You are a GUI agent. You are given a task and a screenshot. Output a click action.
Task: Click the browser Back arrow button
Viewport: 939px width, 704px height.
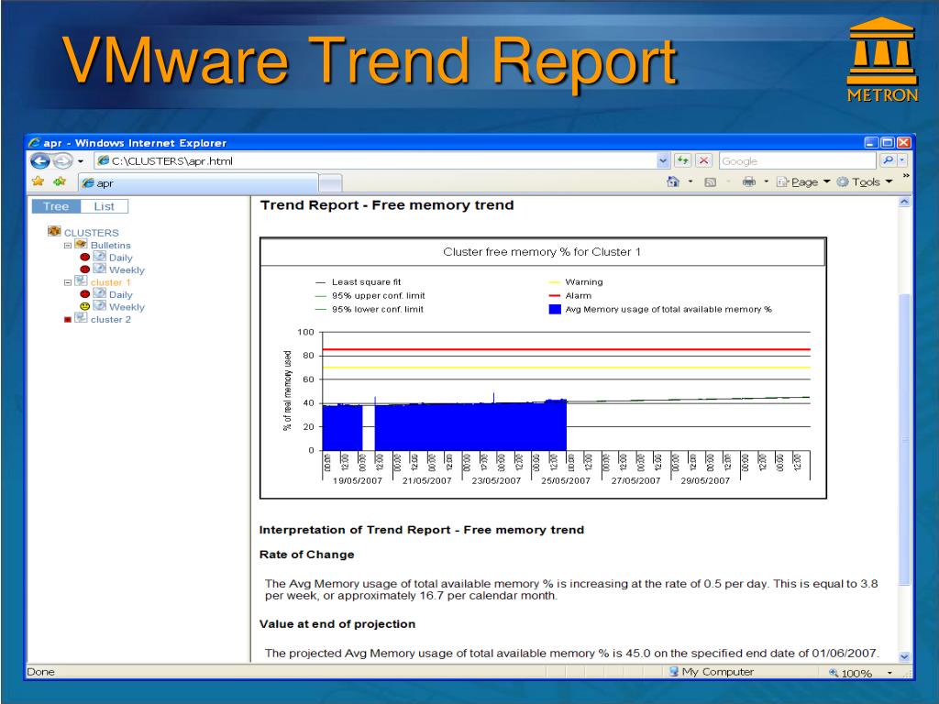(40, 161)
